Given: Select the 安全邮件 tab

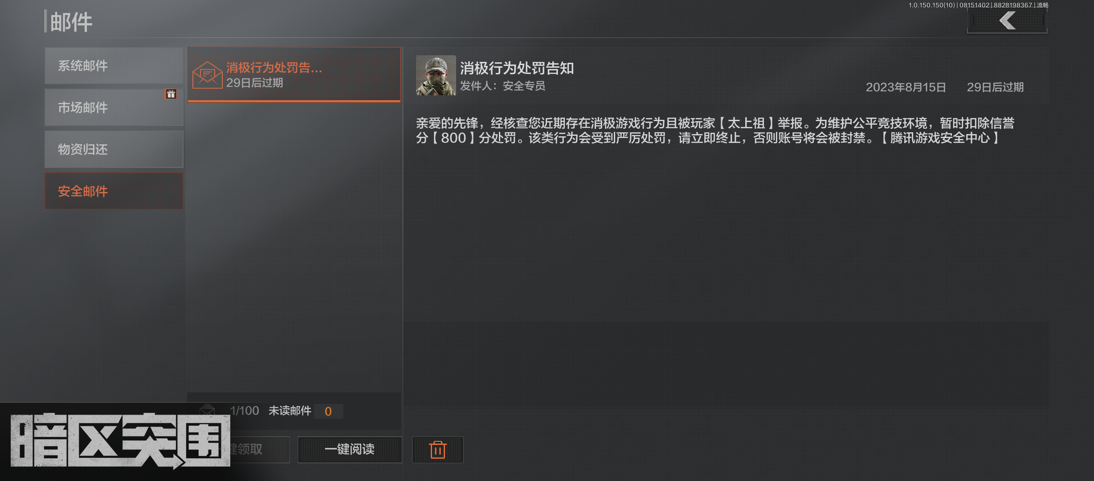Looking at the screenshot, I should tap(114, 191).
